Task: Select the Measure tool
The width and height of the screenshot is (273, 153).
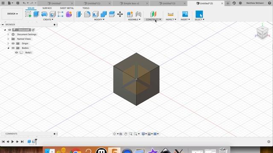Action: pyautogui.click(x=171, y=14)
